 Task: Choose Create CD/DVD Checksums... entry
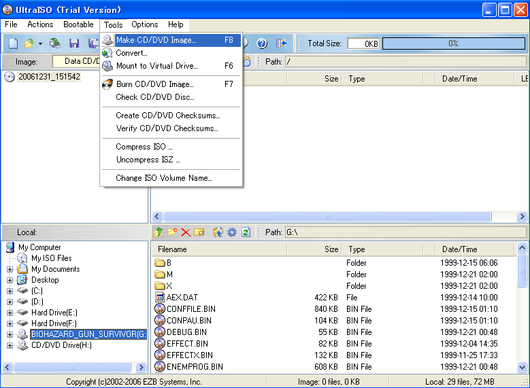pyautogui.click(x=171, y=115)
